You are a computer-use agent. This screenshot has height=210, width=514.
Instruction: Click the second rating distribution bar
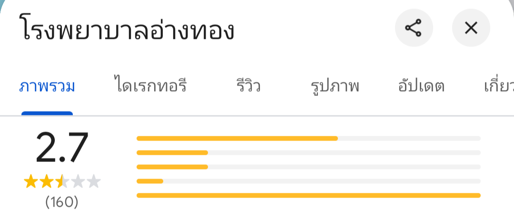click(x=308, y=153)
